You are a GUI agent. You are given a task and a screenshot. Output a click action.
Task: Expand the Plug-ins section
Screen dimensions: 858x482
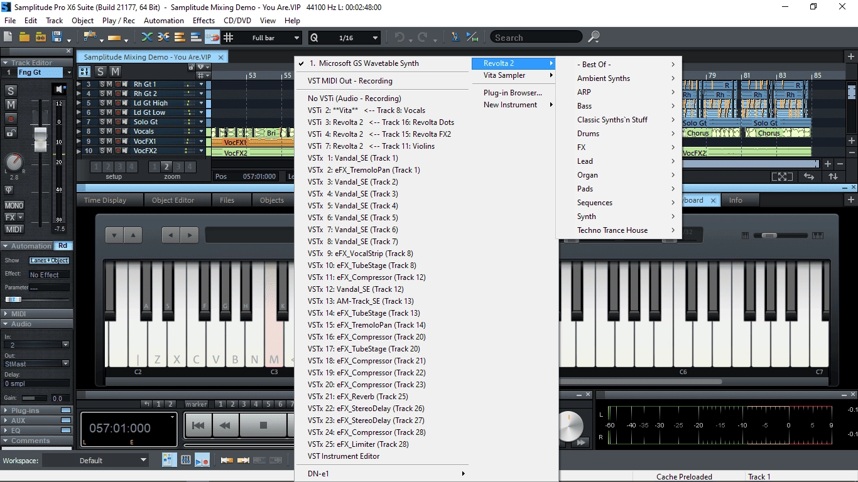pyautogui.click(x=6, y=410)
